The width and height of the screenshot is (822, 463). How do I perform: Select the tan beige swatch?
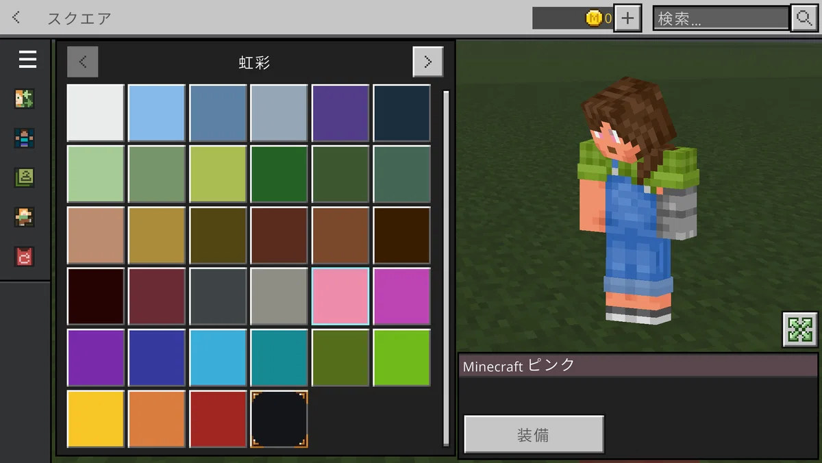click(x=96, y=236)
